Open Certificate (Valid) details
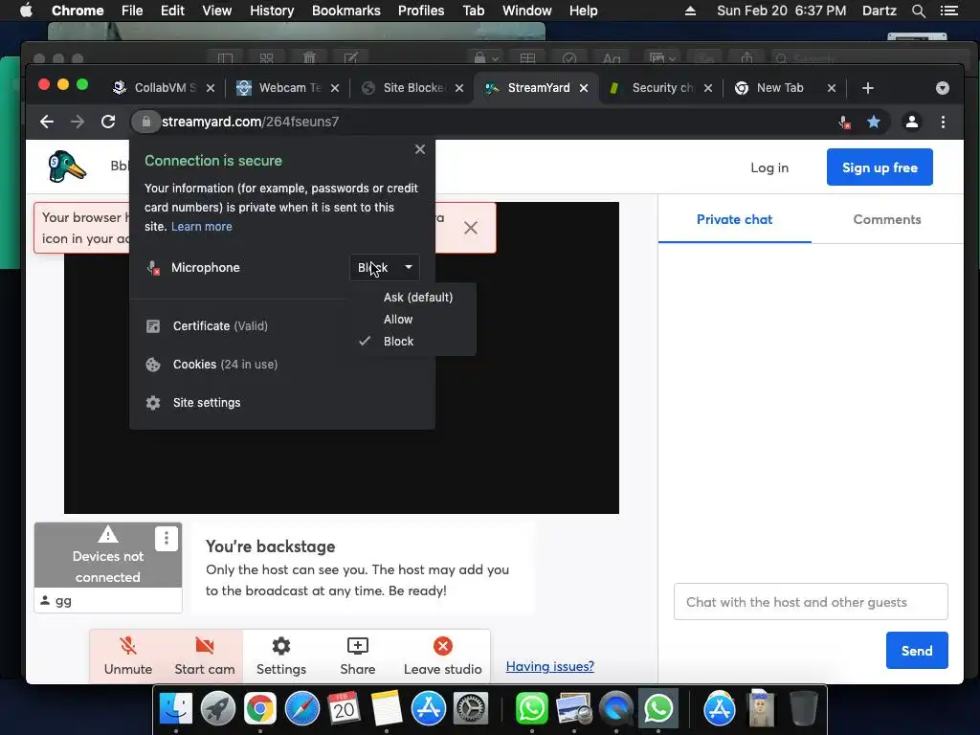Image resolution: width=980 pixels, height=735 pixels. tap(220, 325)
